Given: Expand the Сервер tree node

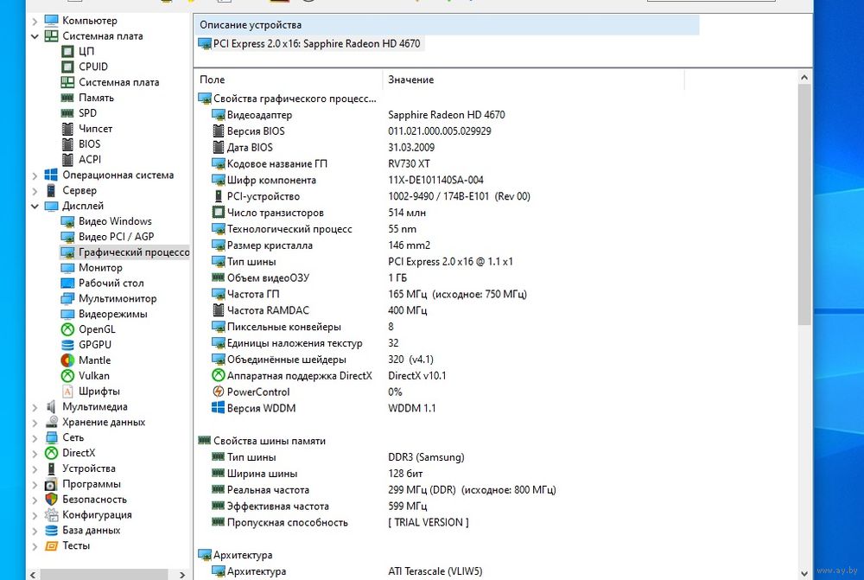Looking at the screenshot, I should point(35,191).
